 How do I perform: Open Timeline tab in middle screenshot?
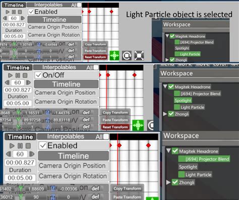[x=18, y=68]
